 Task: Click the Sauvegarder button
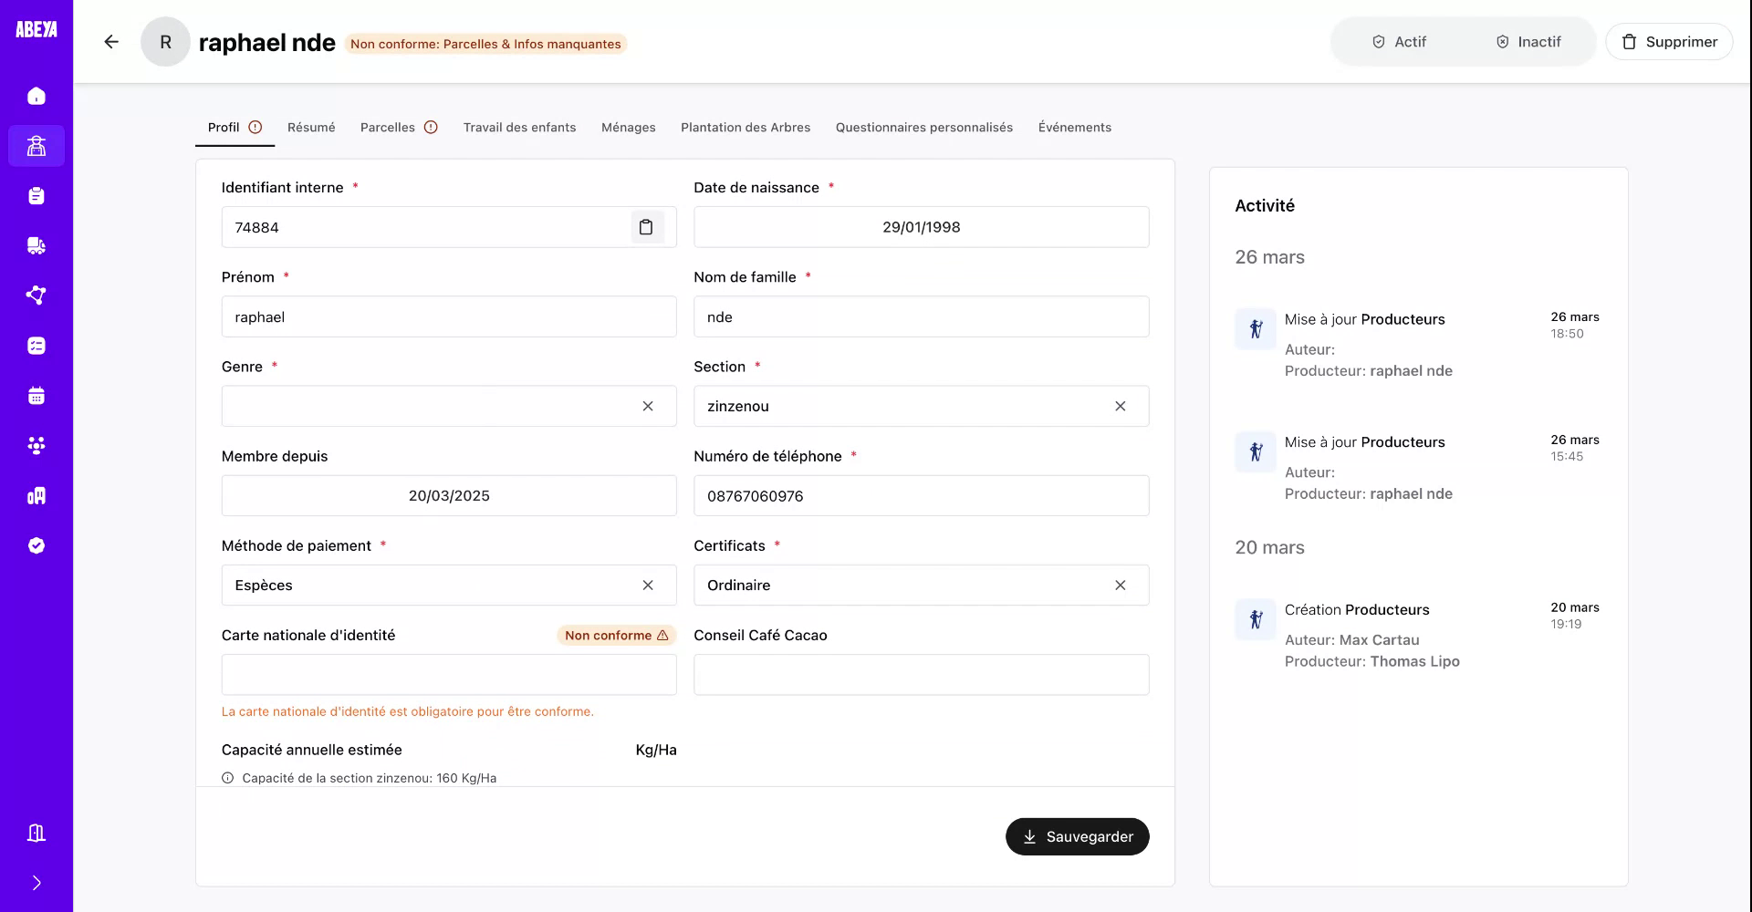[x=1078, y=836]
